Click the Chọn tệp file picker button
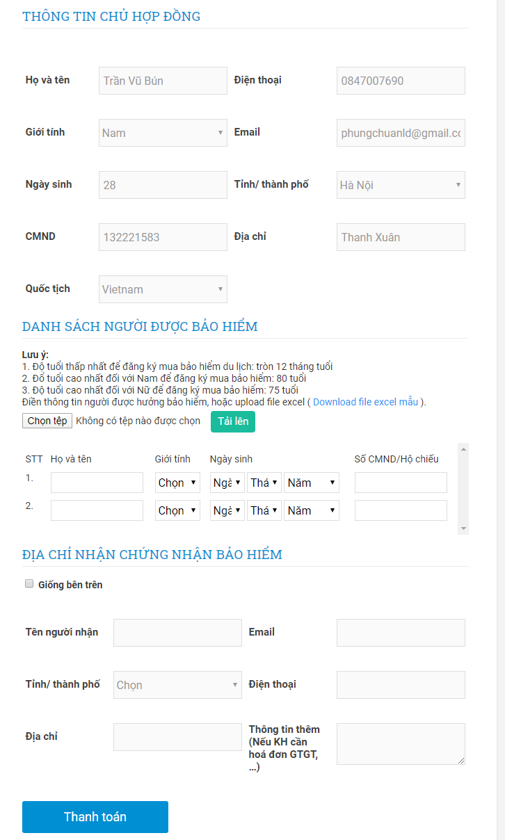Viewport: 505px width, 840px height. click(x=47, y=420)
